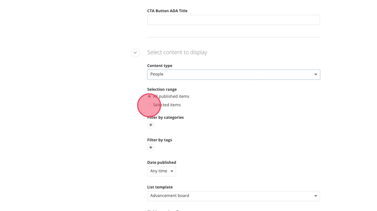377x211 pixels.
Task: Click the Content type label
Action: 160,66
